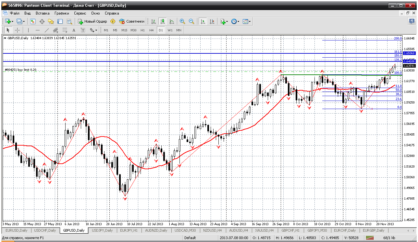418x242 pixels.
Task: Select the vertical line drawing tool
Action: tap(29, 30)
